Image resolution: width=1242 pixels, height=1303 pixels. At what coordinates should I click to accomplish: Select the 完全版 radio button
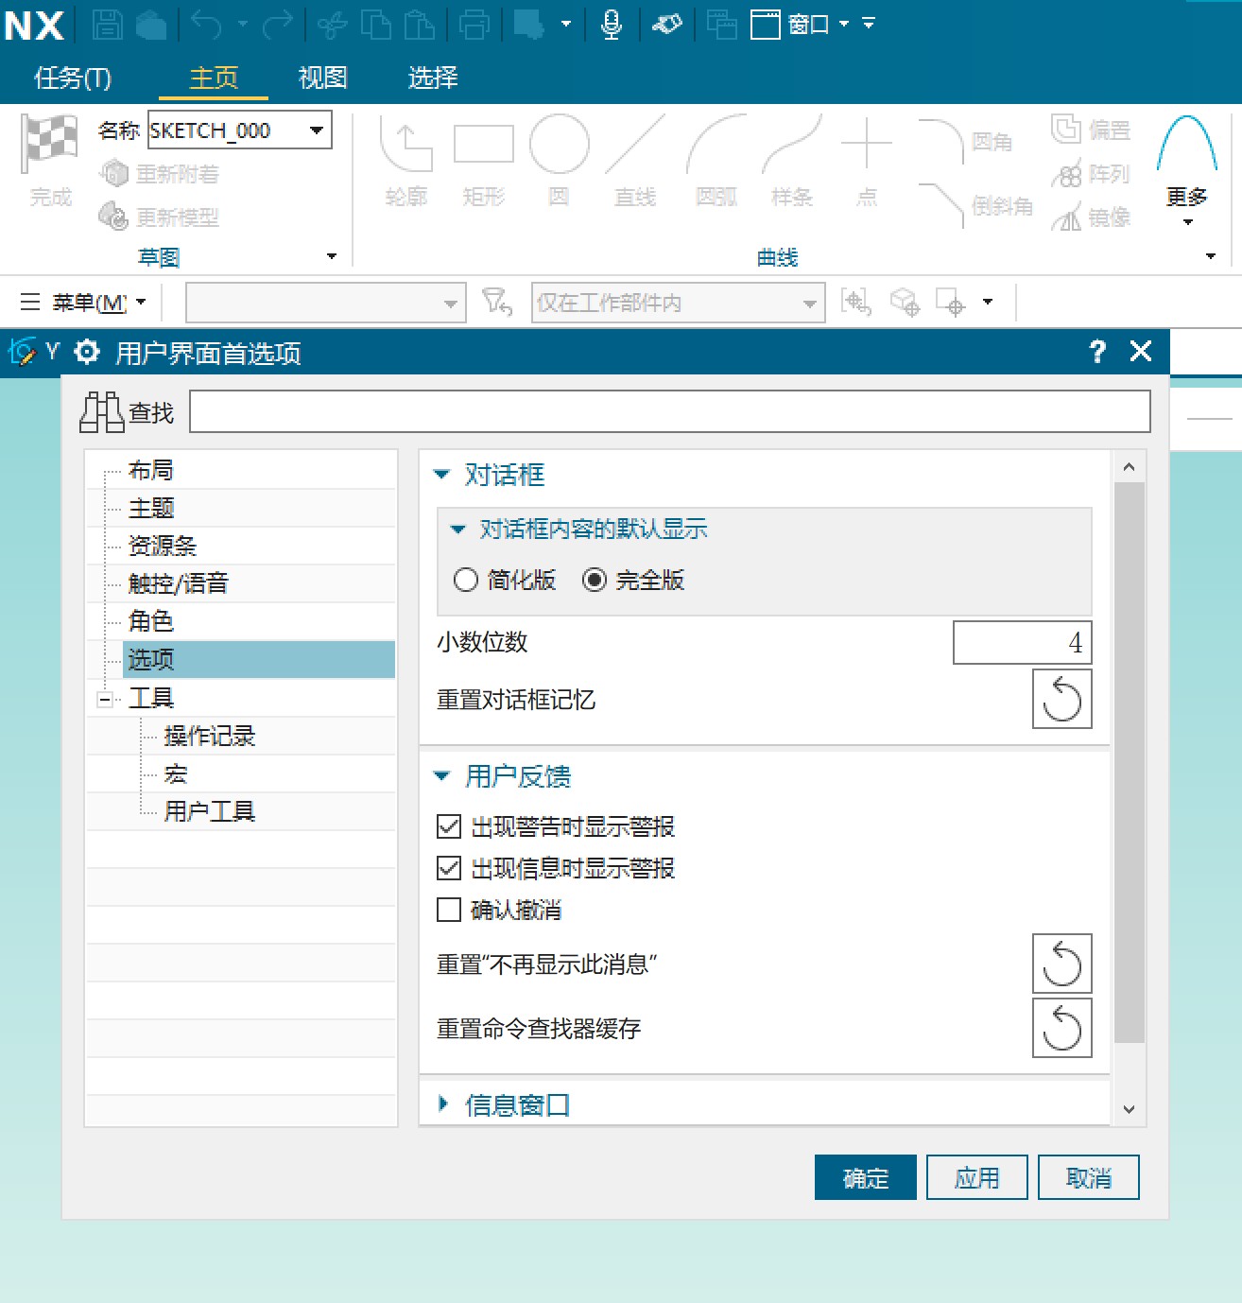click(595, 580)
